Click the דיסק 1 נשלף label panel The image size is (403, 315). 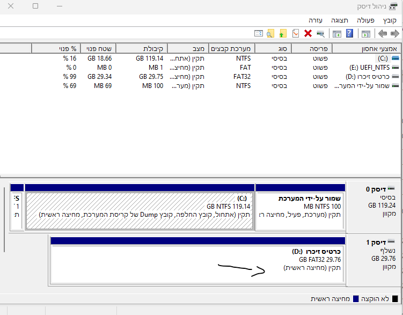click(373, 260)
